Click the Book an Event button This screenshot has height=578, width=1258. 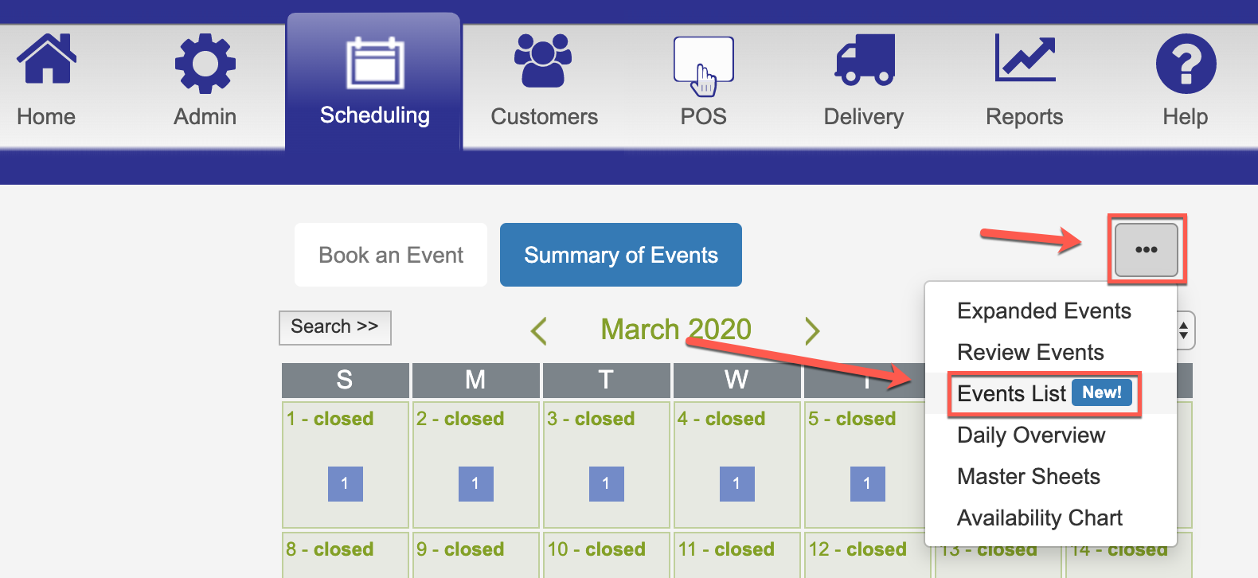click(391, 255)
